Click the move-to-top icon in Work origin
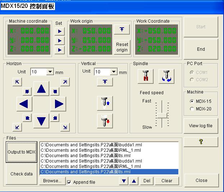The image size is (224, 192). coord(122,29)
